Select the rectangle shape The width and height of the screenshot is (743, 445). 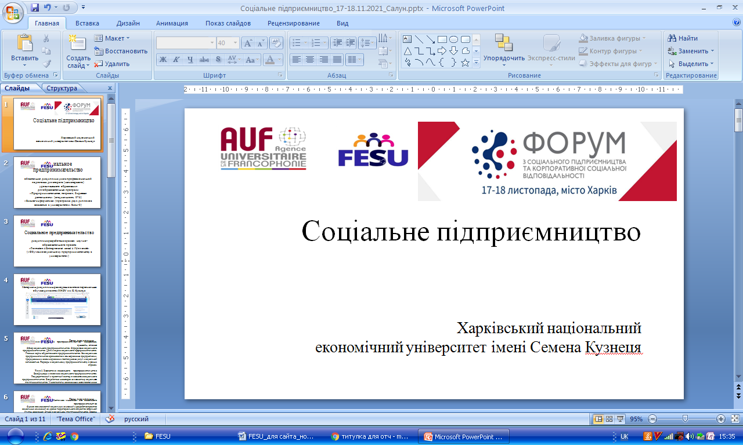point(442,39)
